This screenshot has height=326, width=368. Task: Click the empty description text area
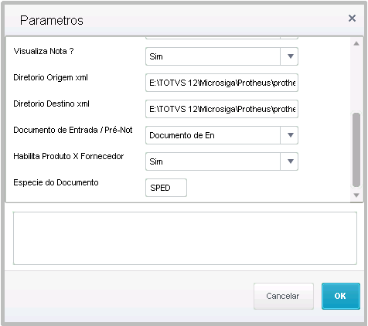click(x=185, y=238)
